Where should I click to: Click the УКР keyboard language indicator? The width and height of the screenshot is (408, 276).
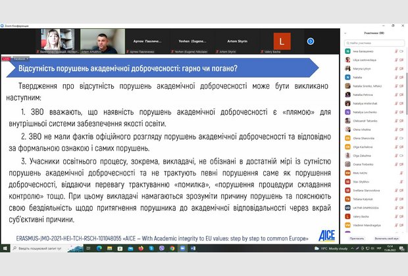point(378,248)
